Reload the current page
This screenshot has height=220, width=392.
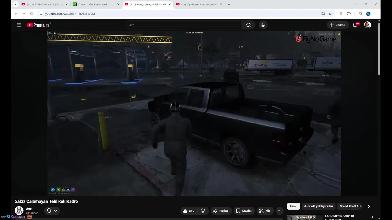(32, 13)
